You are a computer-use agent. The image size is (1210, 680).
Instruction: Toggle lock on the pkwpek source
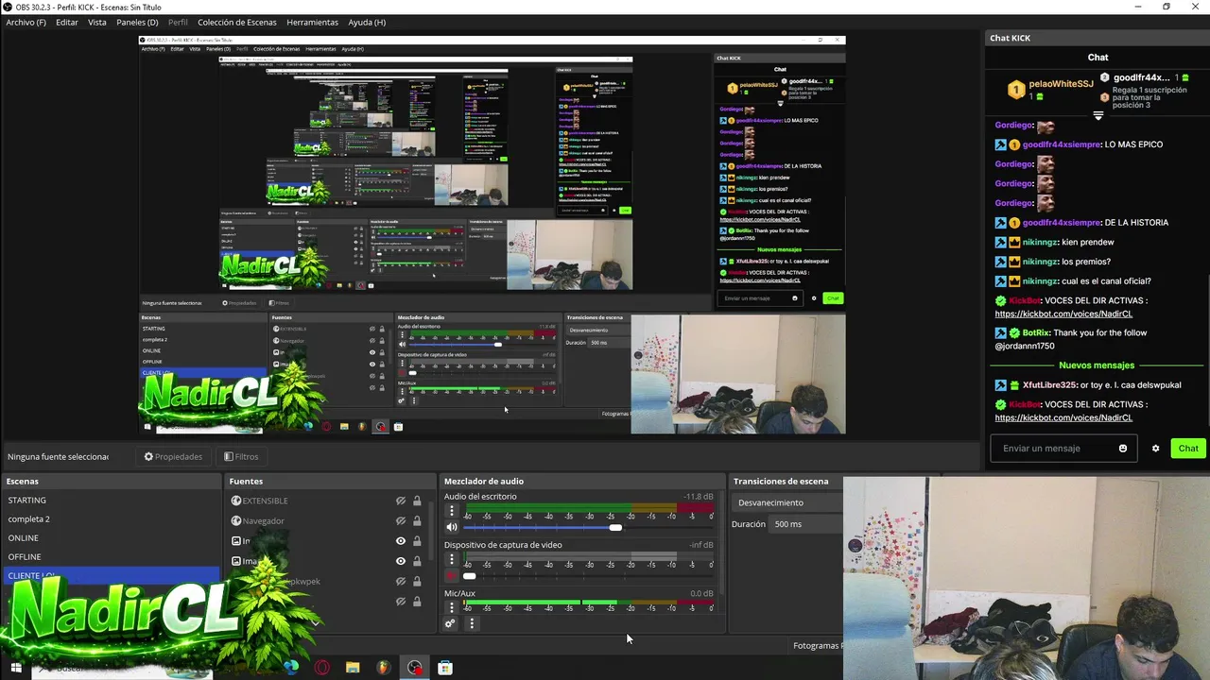[x=417, y=581]
